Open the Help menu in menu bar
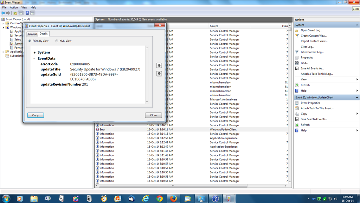Image resolution: width=360 pixels, height=203 pixels. click(x=33, y=8)
